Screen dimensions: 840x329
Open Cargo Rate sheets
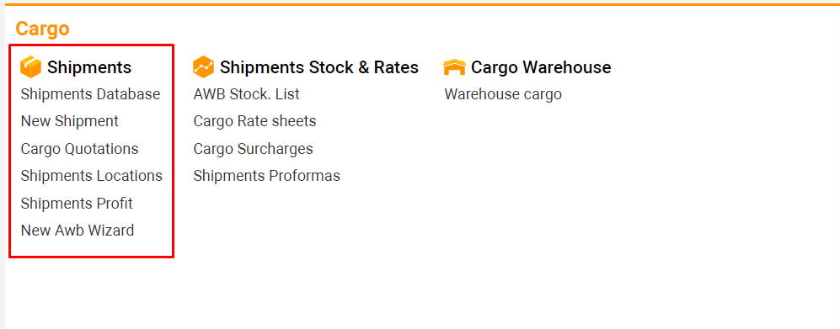[255, 121]
